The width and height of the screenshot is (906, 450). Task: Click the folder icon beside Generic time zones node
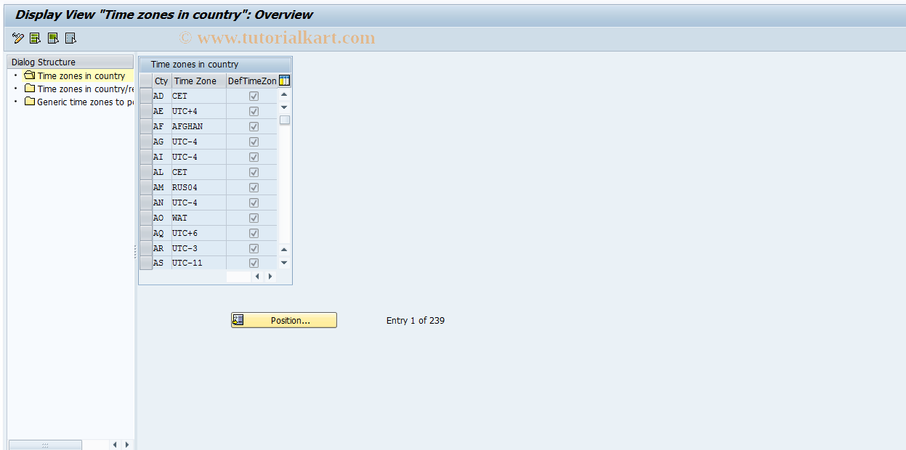[30, 102]
